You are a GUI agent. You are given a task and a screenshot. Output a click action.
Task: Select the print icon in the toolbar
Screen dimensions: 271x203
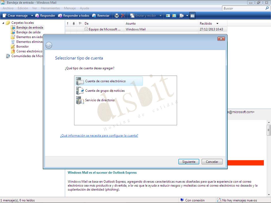pyautogui.click(x=116, y=16)
